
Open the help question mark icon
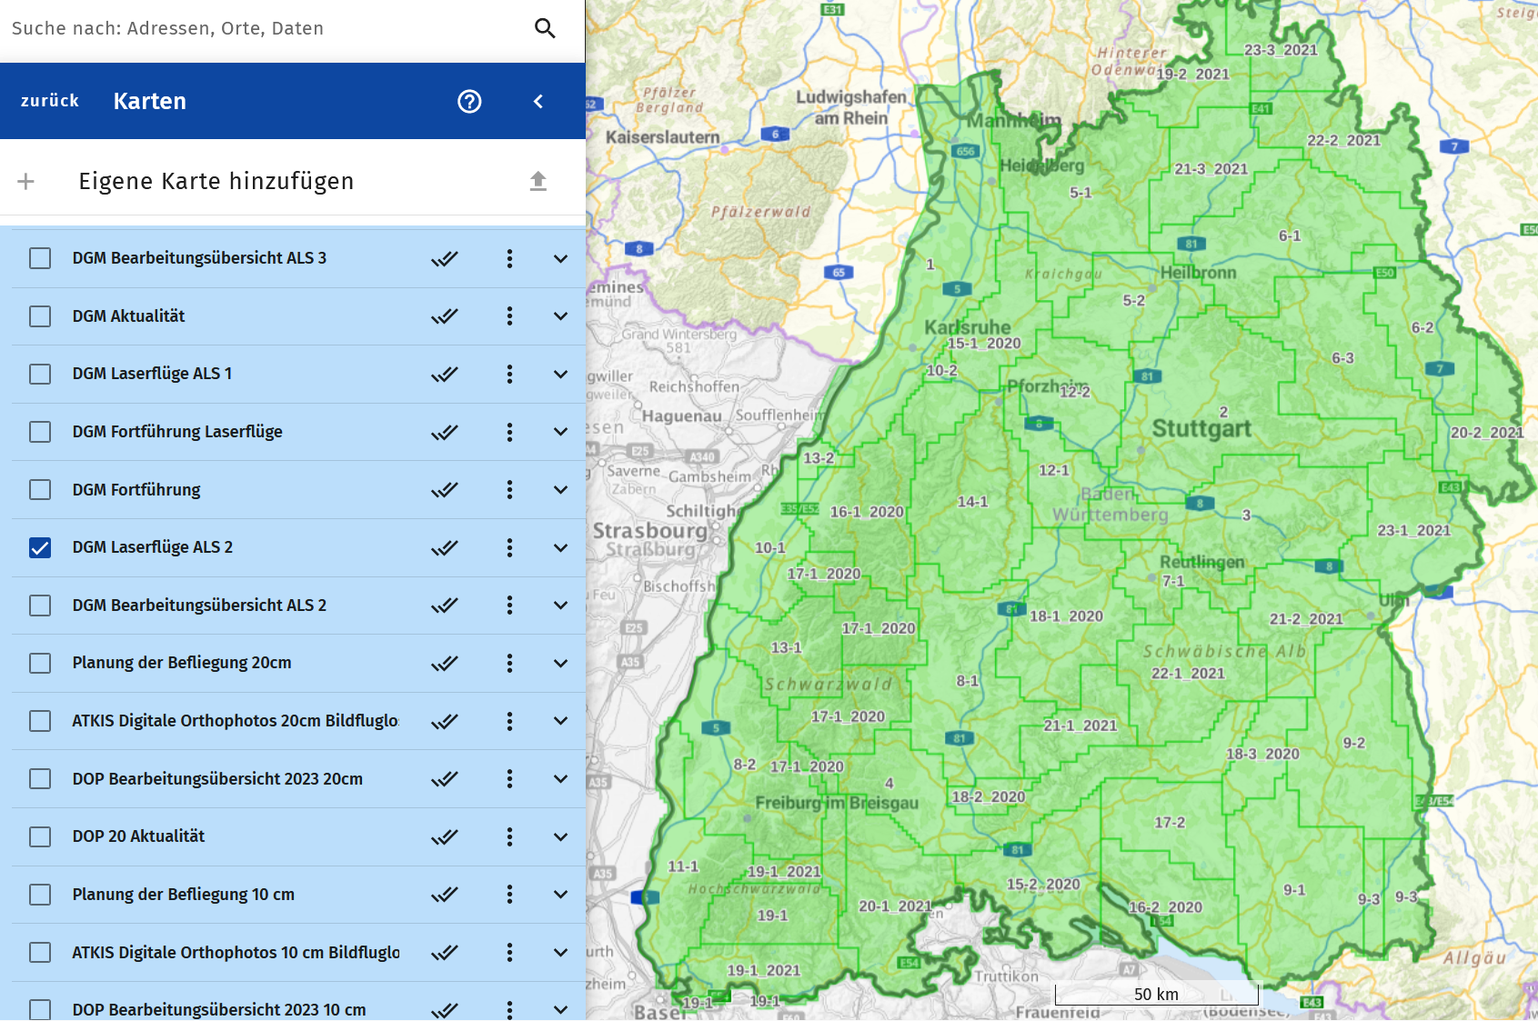(469, 101)
